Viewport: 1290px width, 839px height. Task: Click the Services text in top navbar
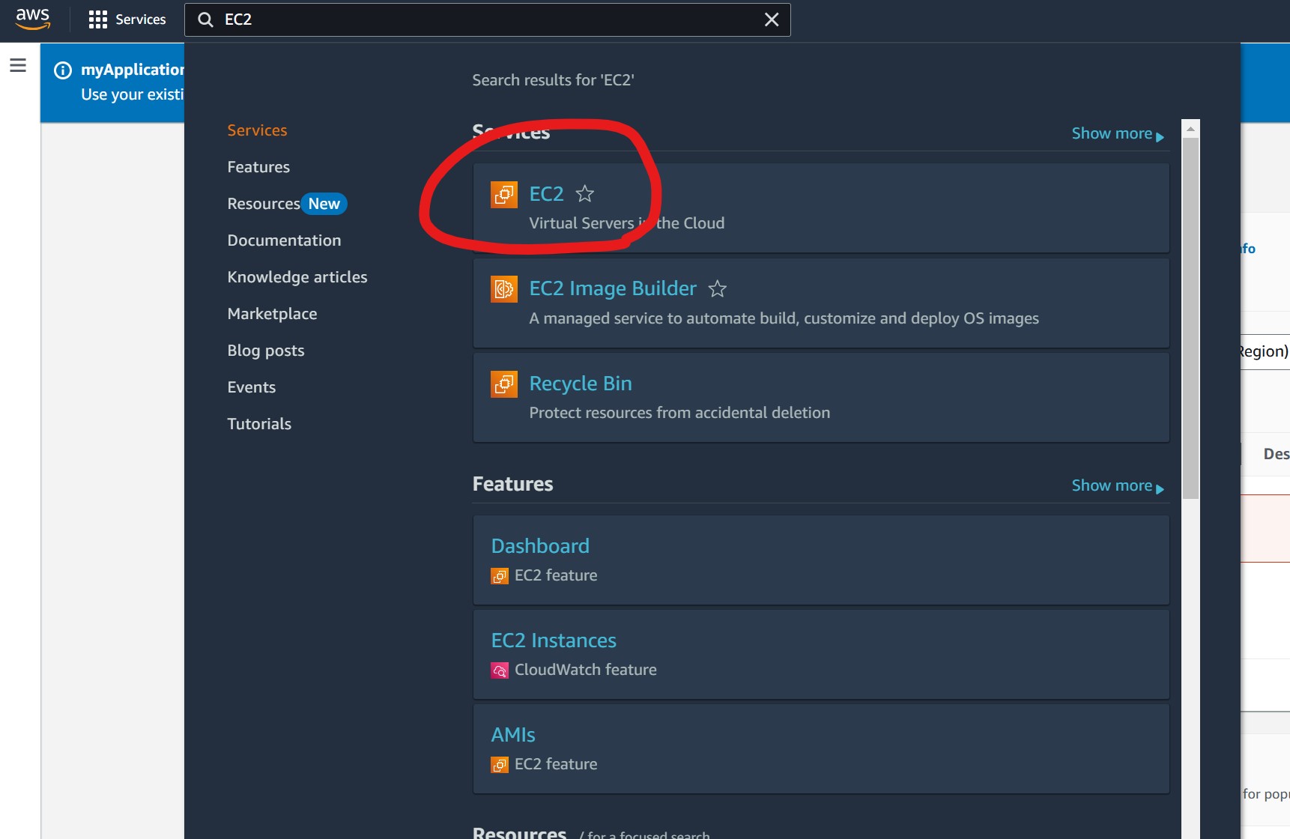click(x=141, y=19)
